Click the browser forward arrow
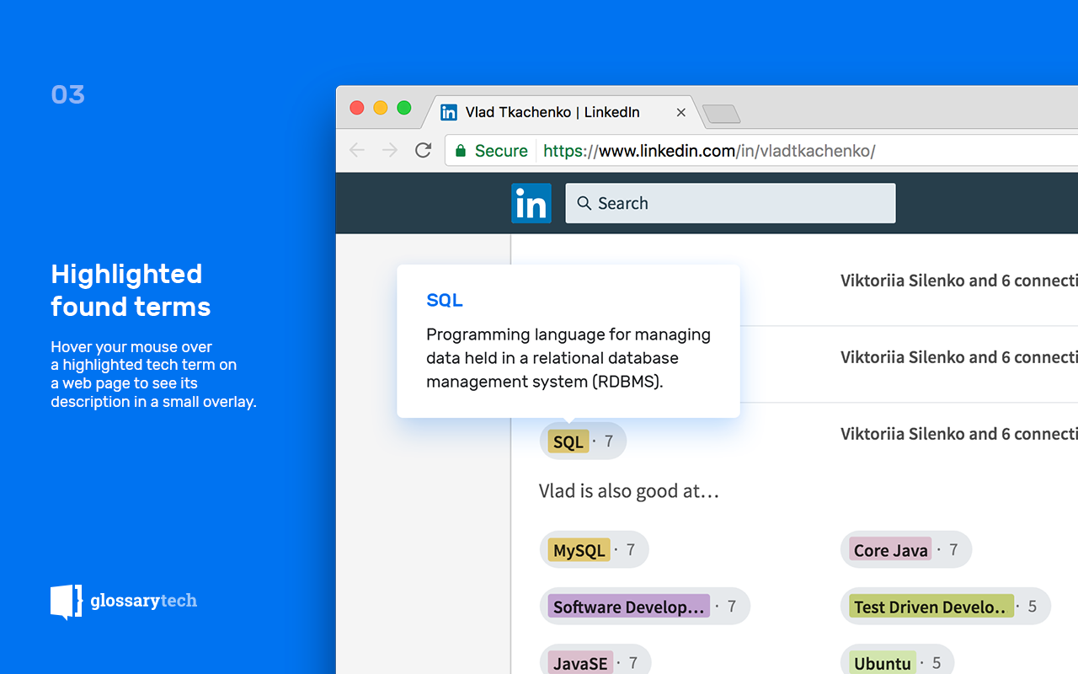 (x=390, y=151)
